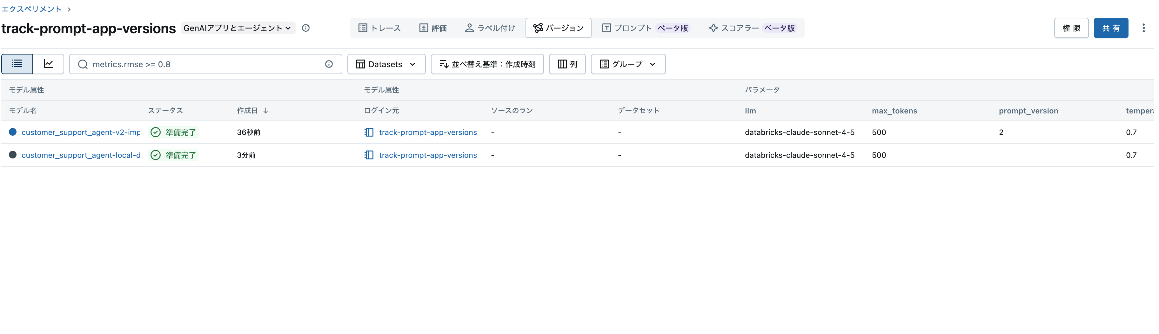1159x334 pixels.
Task: Toggle the 作成日 sort arrow
Action: pyautogui.click(x=265, y=110)
